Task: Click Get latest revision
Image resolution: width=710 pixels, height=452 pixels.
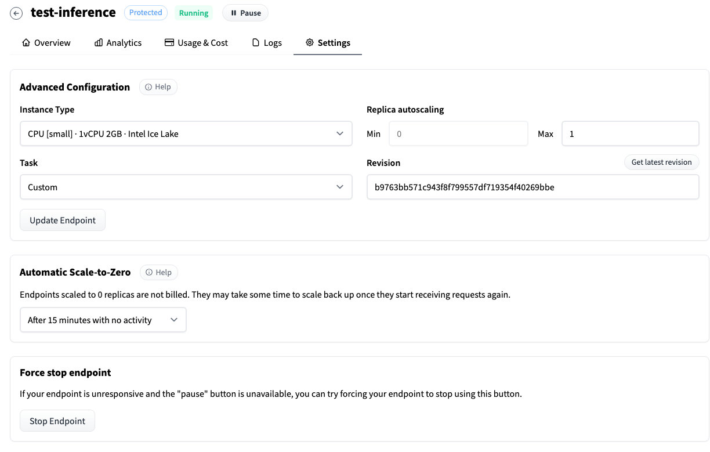Action: coord(661,162)
